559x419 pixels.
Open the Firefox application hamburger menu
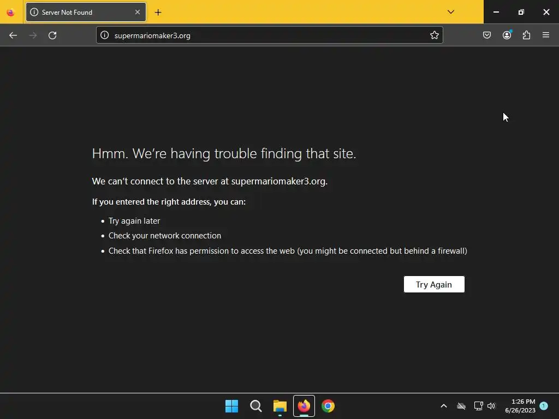point(546,35)
